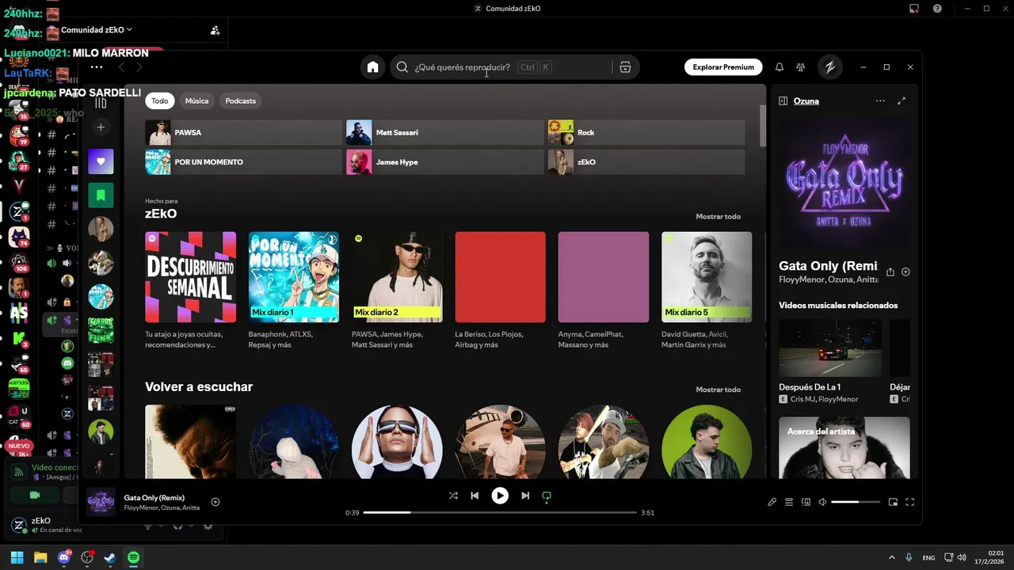This screenshot has height=570, width=1014.
Task: Toggle shuffle playback
Action: click(453, 496)
